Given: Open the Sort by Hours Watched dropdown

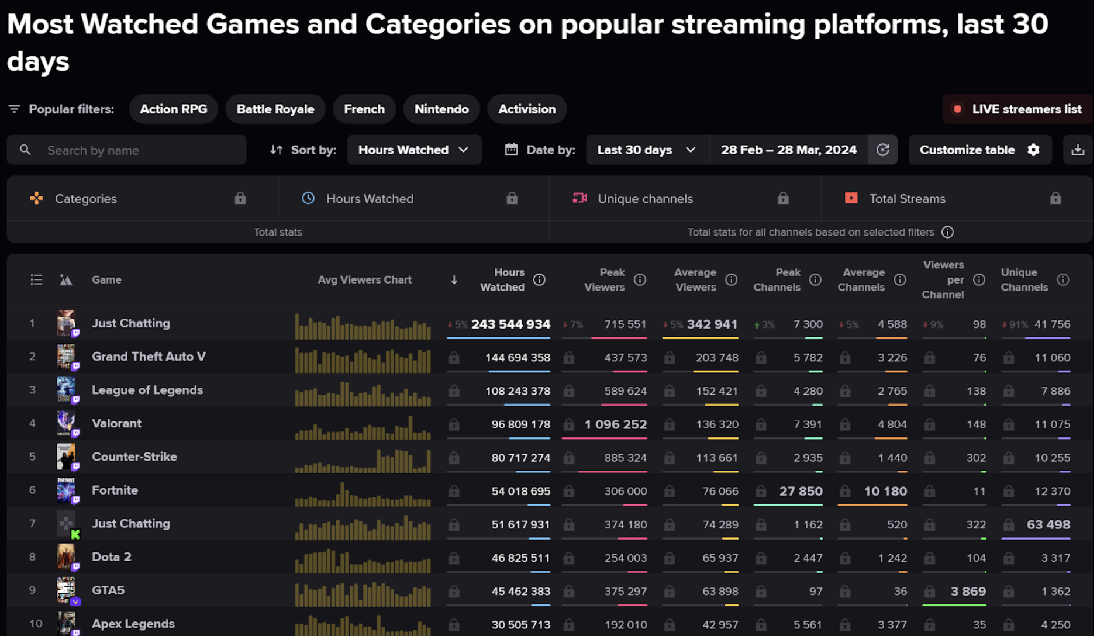Looking at the screenshot, I should (x=414, y=150).
